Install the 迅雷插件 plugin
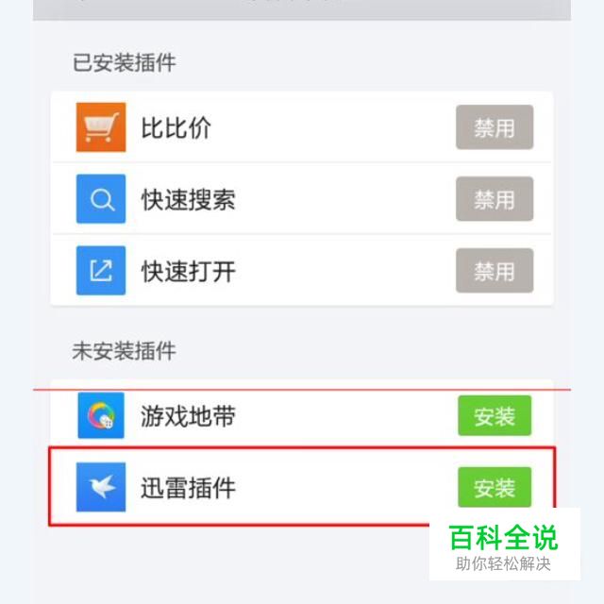This screenshot has height=604, width=604. tap(495, 487)
